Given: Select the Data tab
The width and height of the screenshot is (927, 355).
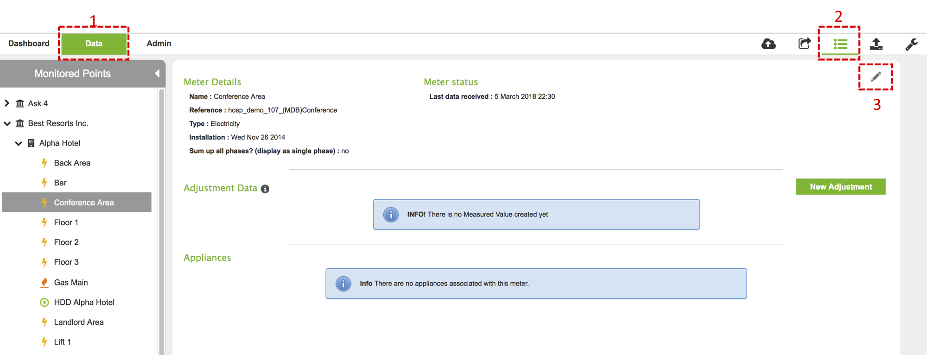Looking at the screenshot, I should pyautogui.click(x=94, y=44).
